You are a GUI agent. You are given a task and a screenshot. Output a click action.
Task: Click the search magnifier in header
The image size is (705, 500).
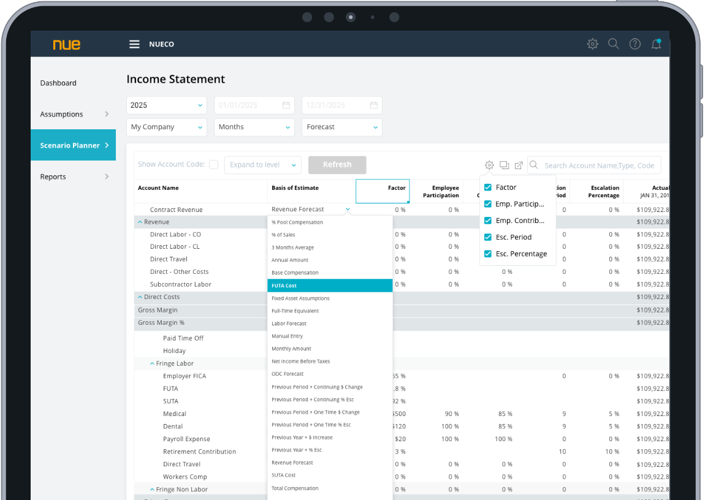[x=613, y=44]
